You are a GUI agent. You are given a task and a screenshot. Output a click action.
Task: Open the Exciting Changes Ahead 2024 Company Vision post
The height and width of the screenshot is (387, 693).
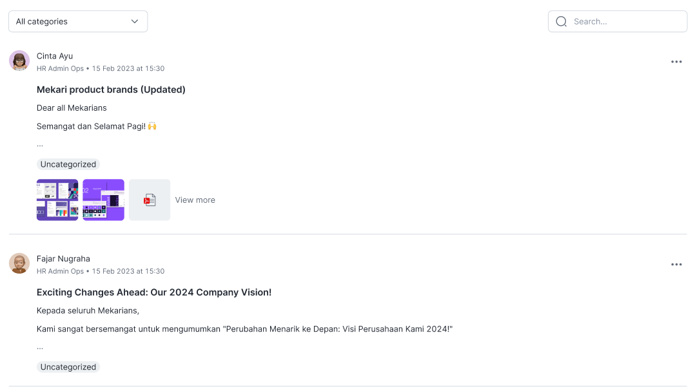pyautogui.click(x=154, y=292)
